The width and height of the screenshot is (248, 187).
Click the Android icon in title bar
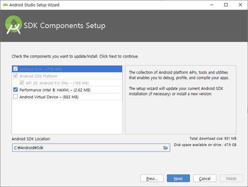[x=5, y=5]
